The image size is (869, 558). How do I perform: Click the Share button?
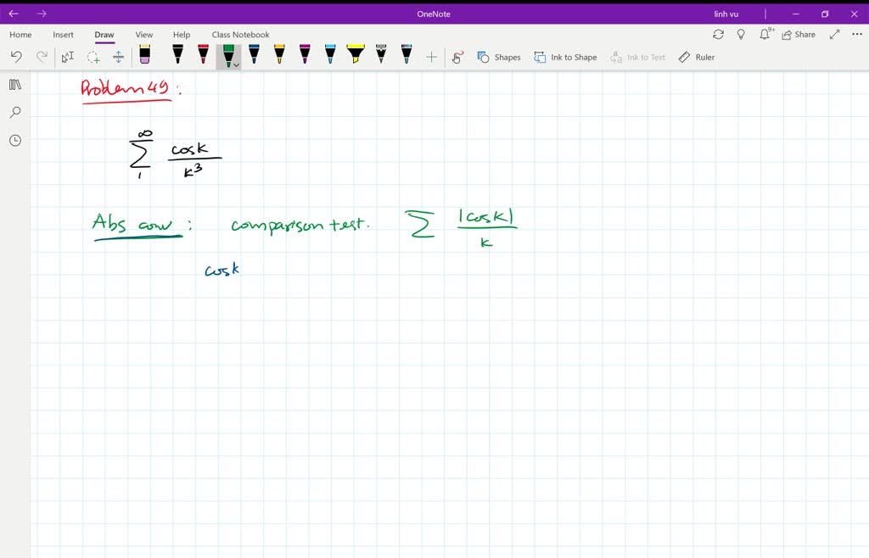(x=798, y=34)
